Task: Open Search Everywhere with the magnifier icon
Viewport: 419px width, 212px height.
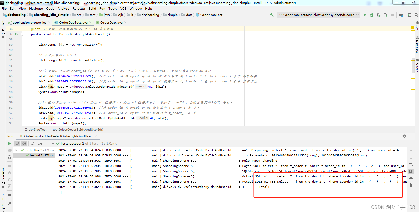Action: click(416, 15)
